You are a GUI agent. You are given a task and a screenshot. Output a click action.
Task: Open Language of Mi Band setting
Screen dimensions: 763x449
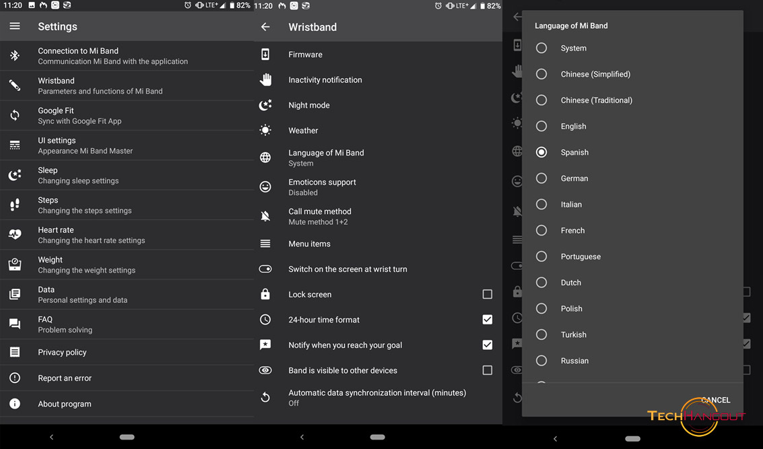378,158
